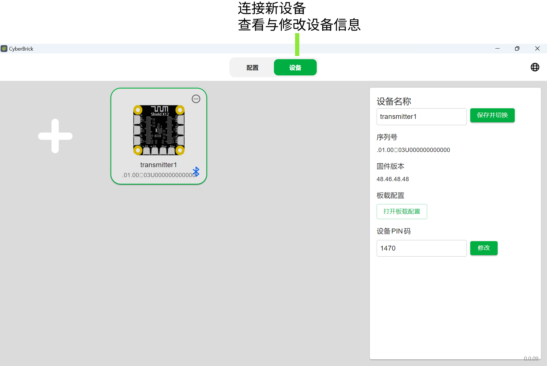Click the 保存并切换 button
The width and height of the screenshot is (547, 366).
[x=492, y=115]
